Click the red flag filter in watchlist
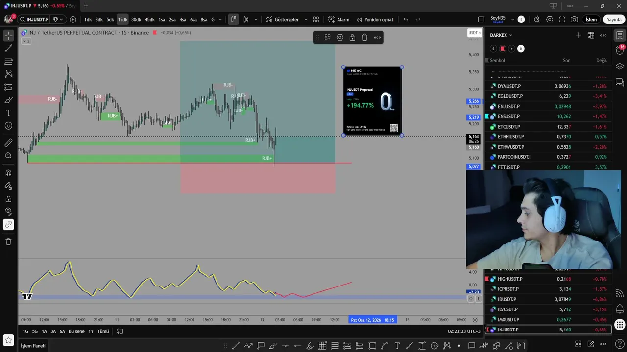Viewport: 627px width, 352px height. click(502, 49)
